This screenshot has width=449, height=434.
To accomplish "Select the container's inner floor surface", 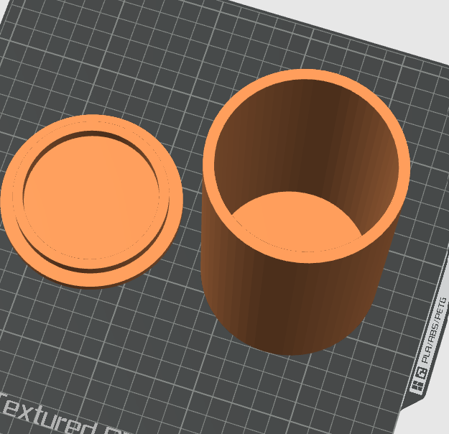I will [297, 222].
